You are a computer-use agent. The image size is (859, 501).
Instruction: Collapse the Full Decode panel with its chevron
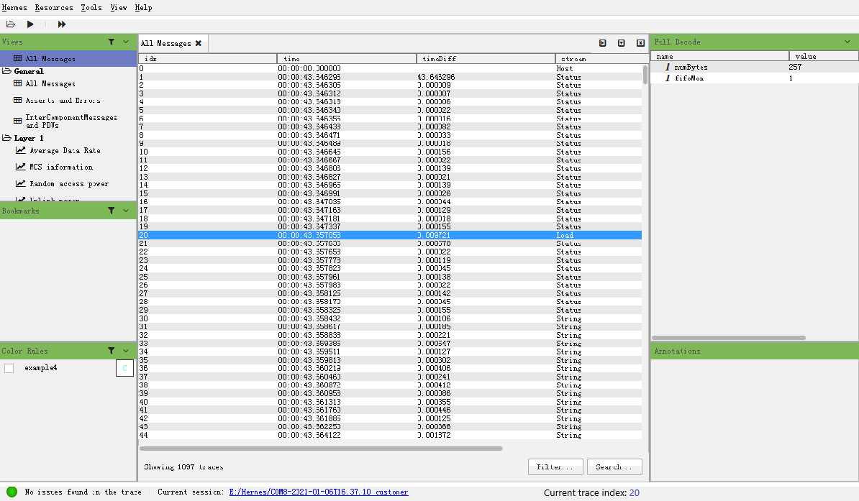(x=847, y=42)
